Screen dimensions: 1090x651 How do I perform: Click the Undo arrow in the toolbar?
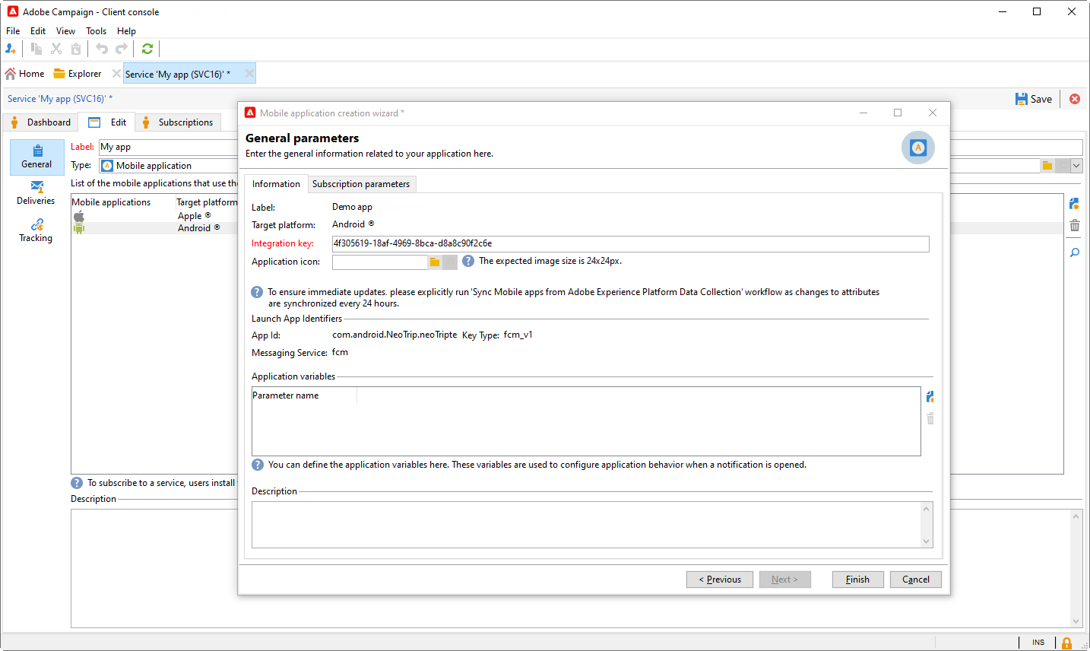(102, 49)
